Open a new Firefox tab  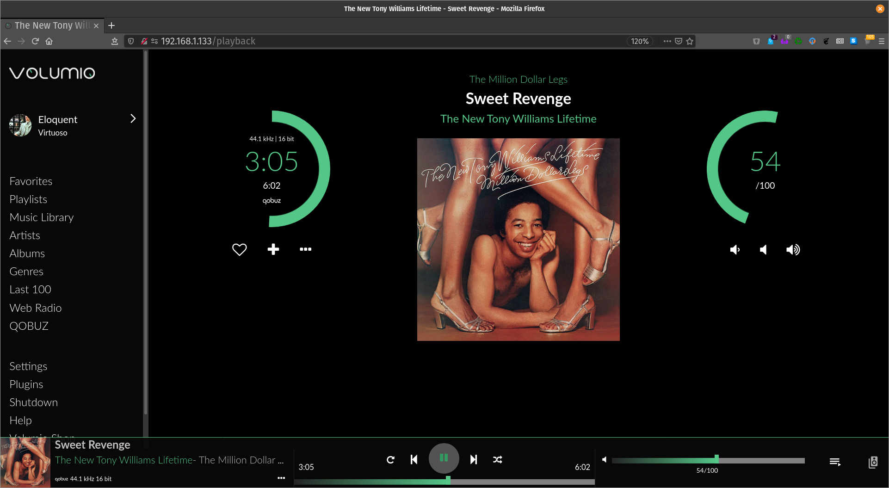coord(111,25)
